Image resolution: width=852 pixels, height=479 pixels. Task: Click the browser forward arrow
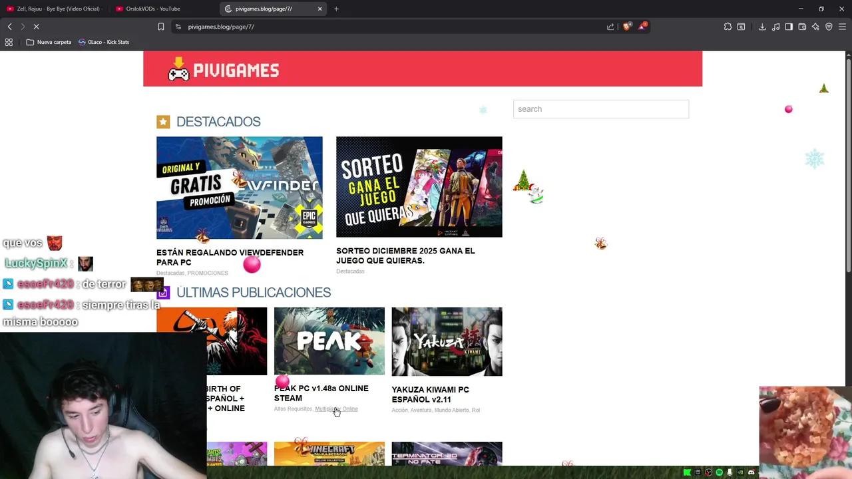[23, 27]
